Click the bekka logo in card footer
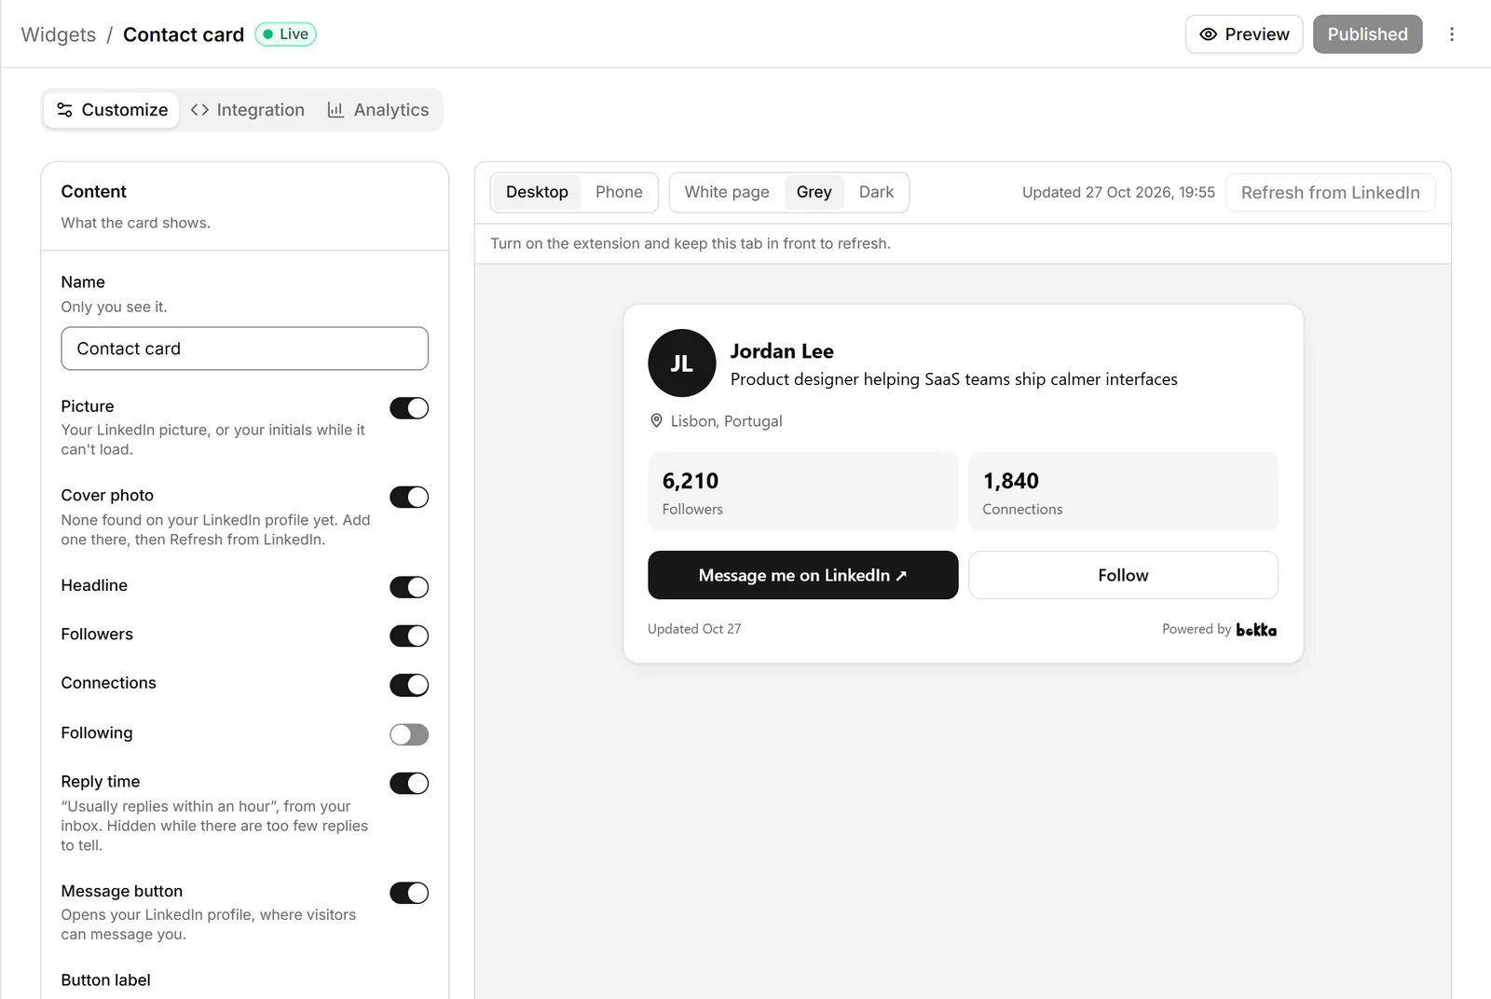Screen dimensions: 1491x999 coord(1256,630)
